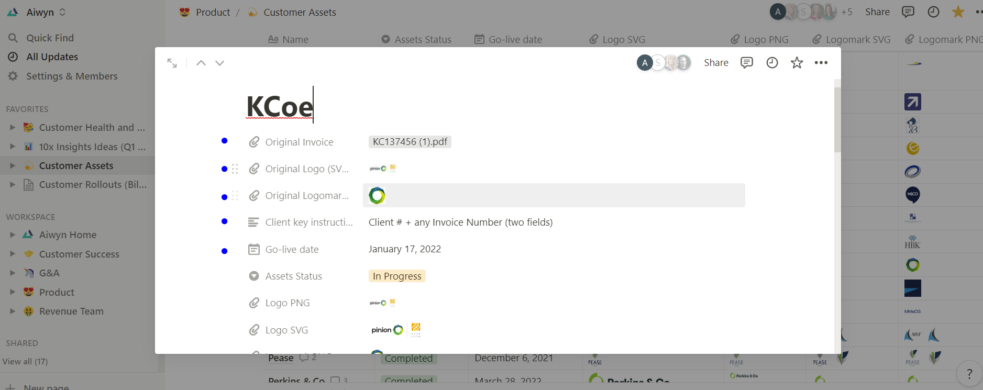Screen dimensions: 983x390
Task: Expand 10x Insights Ideas page
Action: pyautogui.click(x=13, y=147)
